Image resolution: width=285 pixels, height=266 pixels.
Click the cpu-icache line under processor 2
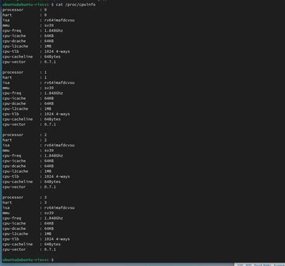click(x=28, y=161)
